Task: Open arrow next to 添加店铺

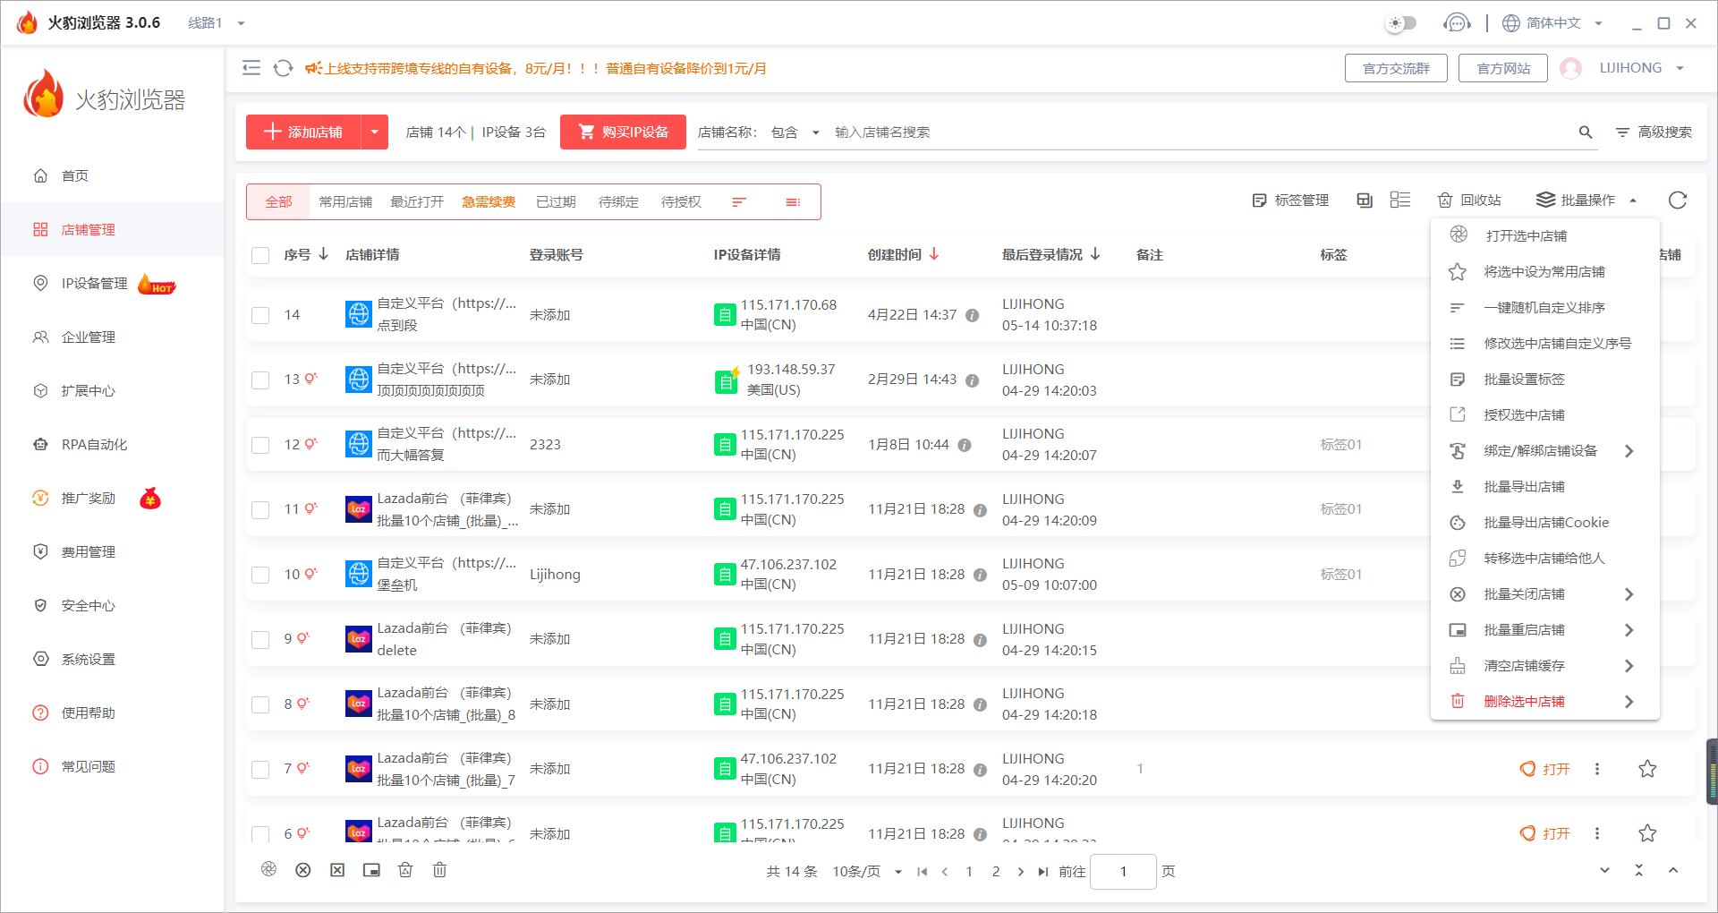Action: click(x=375, y=132)
